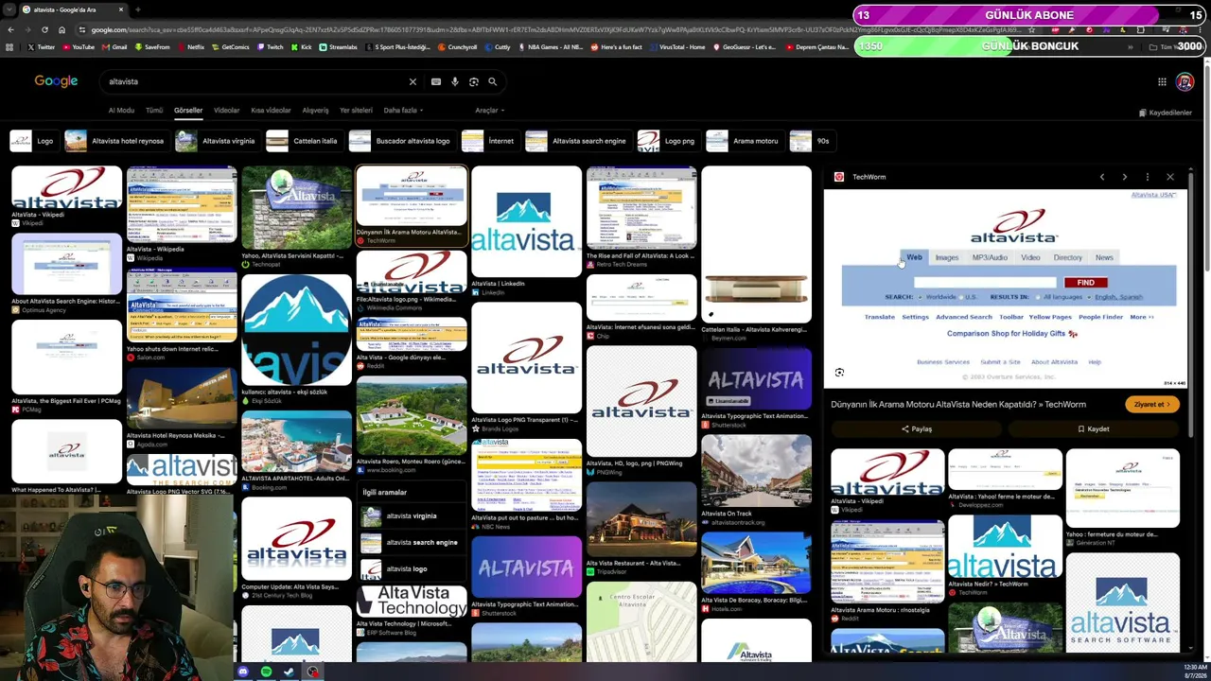1211x681 pixels.
Task: Open the Streamlabs bookmark
Action: click(x=339, y=47)
